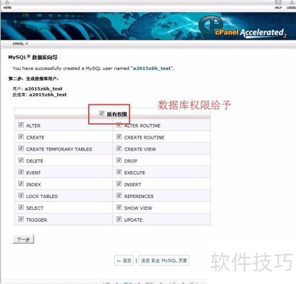Image resolution: width=296 pixels, height=284 pixels.
Task: Click the Home icon in top bar
Action: point(7,2)
